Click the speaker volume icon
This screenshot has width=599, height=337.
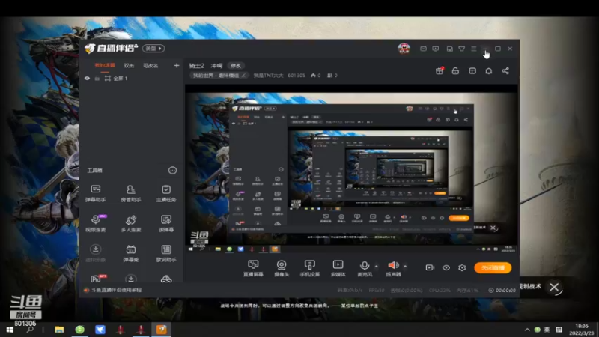pyautogui.click(x=393, y=265)
